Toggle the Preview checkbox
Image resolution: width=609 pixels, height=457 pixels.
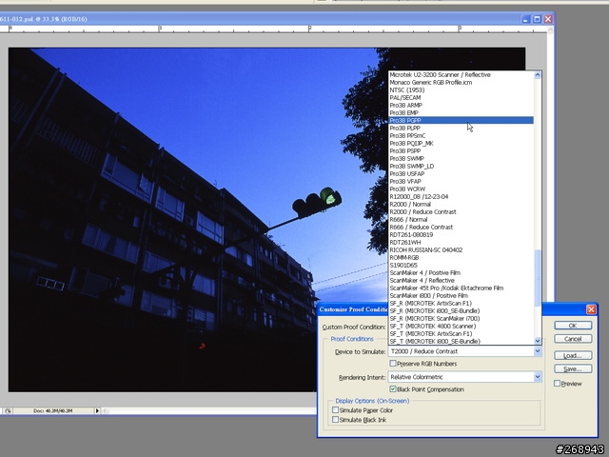click(557, 384)
